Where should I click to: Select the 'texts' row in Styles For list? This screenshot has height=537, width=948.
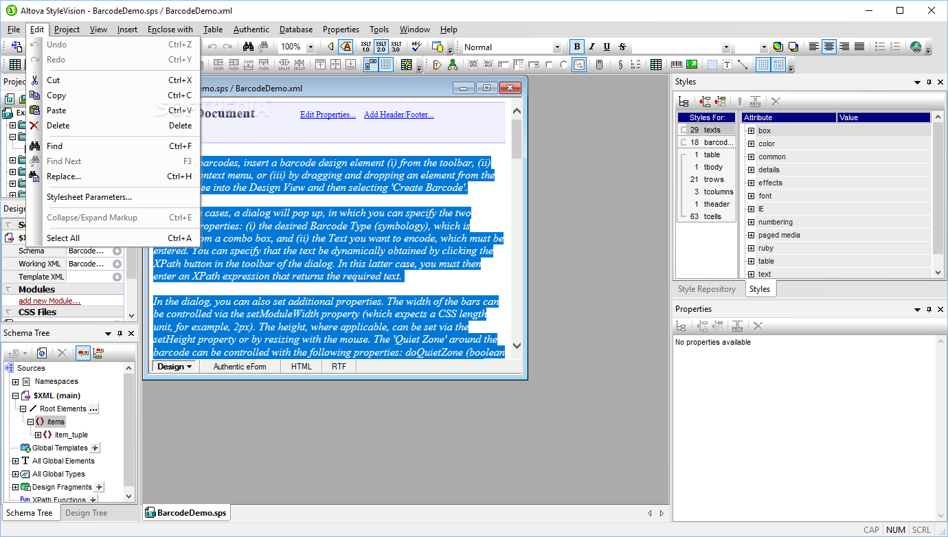pos(706,130)
